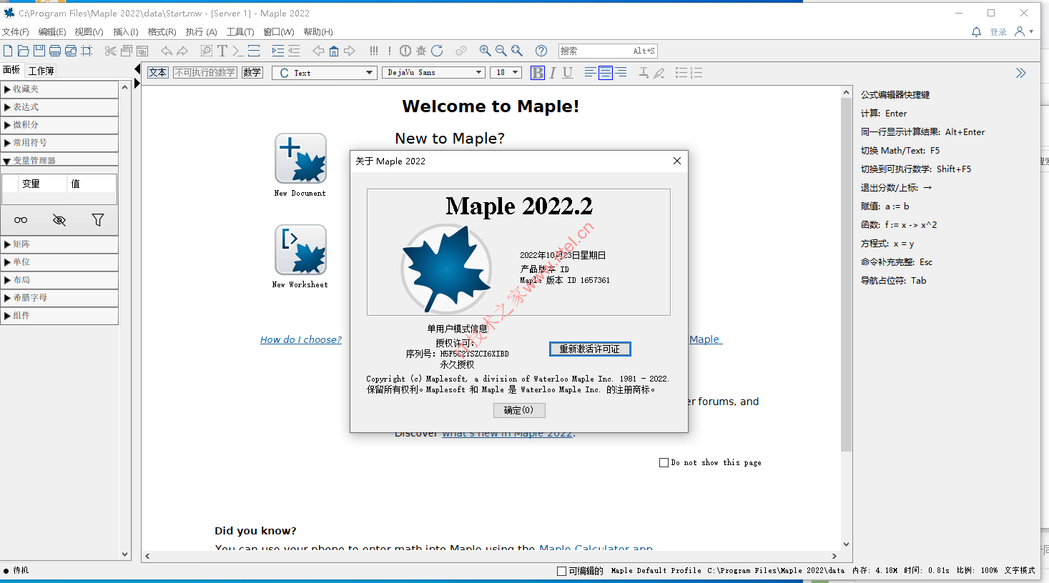The height and width of the screenshot is (583, 1049).
Task: Insert a Maple prompt with the >_ icon
Action: [238, 51]
